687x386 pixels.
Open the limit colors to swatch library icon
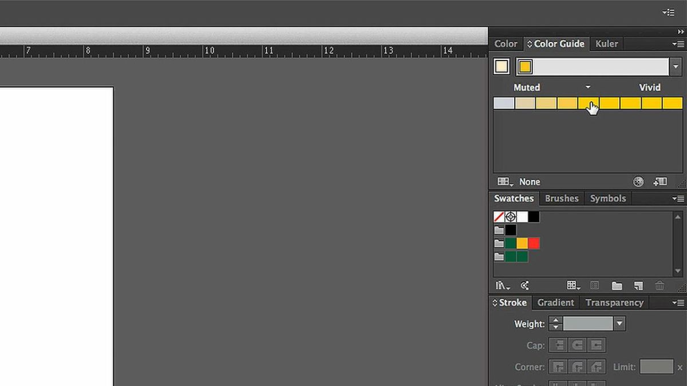click(505, 182)
